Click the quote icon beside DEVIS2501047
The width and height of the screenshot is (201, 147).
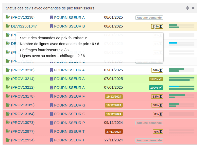(8, 26)
